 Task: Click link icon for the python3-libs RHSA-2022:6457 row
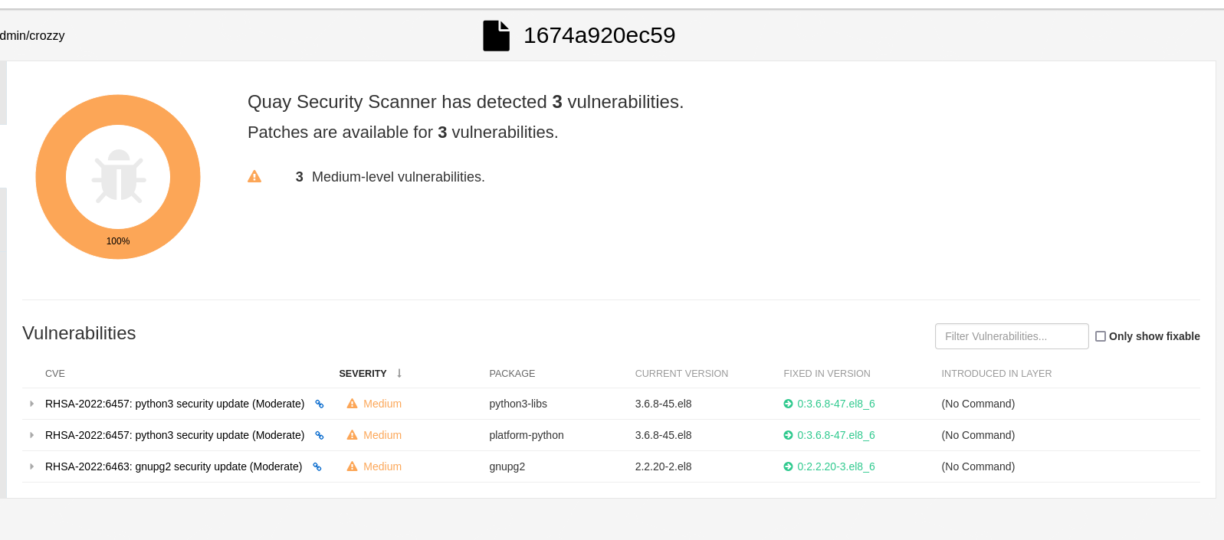click(320, 404)
